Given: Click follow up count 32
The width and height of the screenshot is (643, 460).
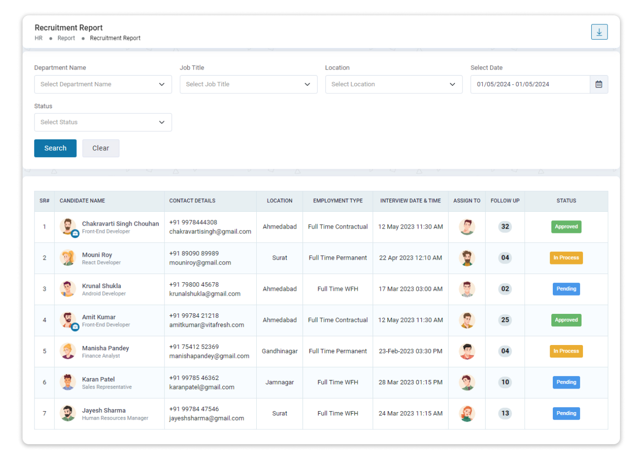Looking at the screenshot, I should (505, 227).
